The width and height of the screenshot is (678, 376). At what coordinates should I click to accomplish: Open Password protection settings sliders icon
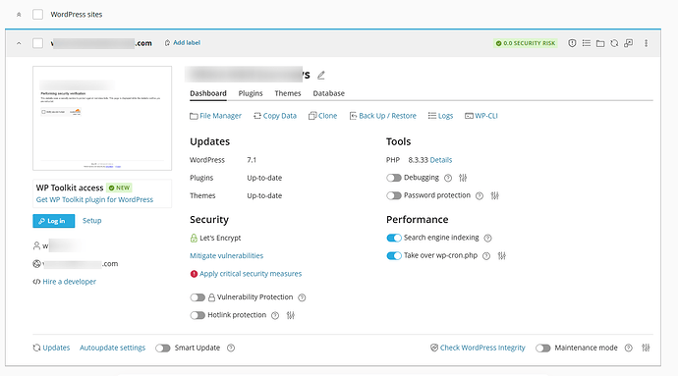click(494, 195)
